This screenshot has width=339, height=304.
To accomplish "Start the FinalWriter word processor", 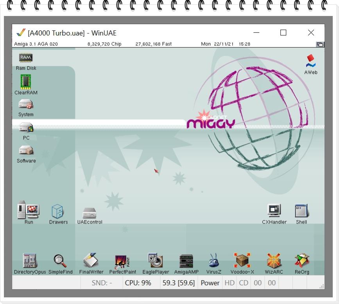I will [91, 260].
